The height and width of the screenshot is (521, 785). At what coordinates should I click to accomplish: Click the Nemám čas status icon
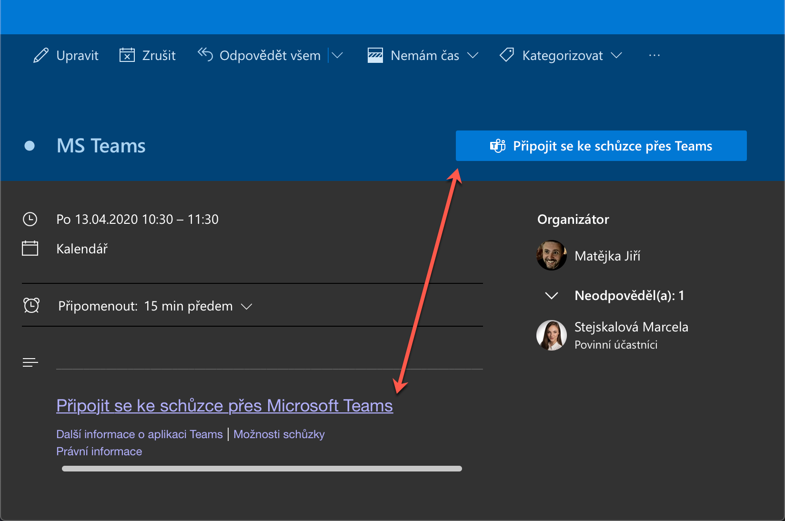point(375,55)
